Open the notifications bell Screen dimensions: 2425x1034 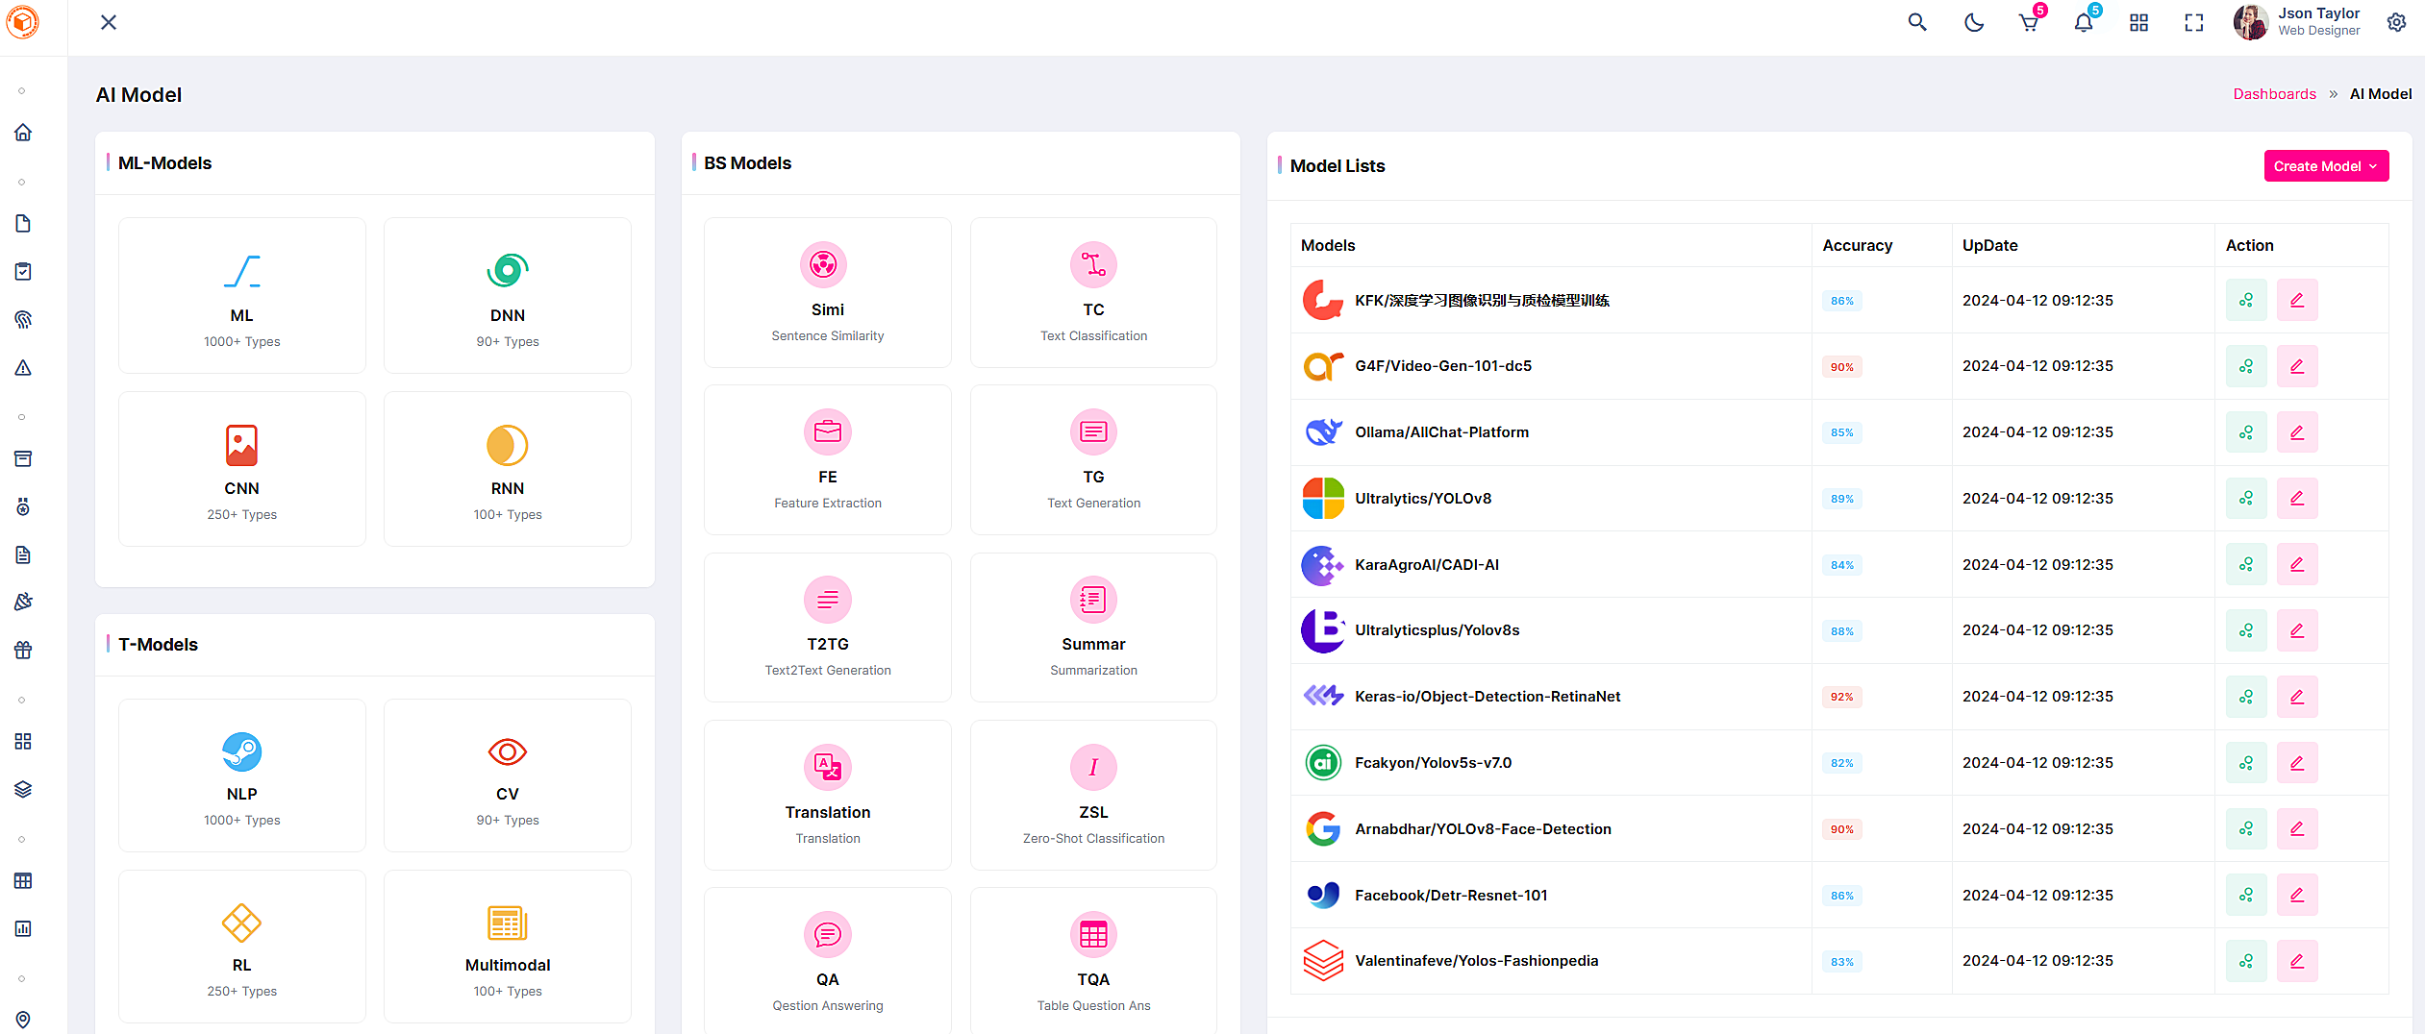coord(2083,23)
